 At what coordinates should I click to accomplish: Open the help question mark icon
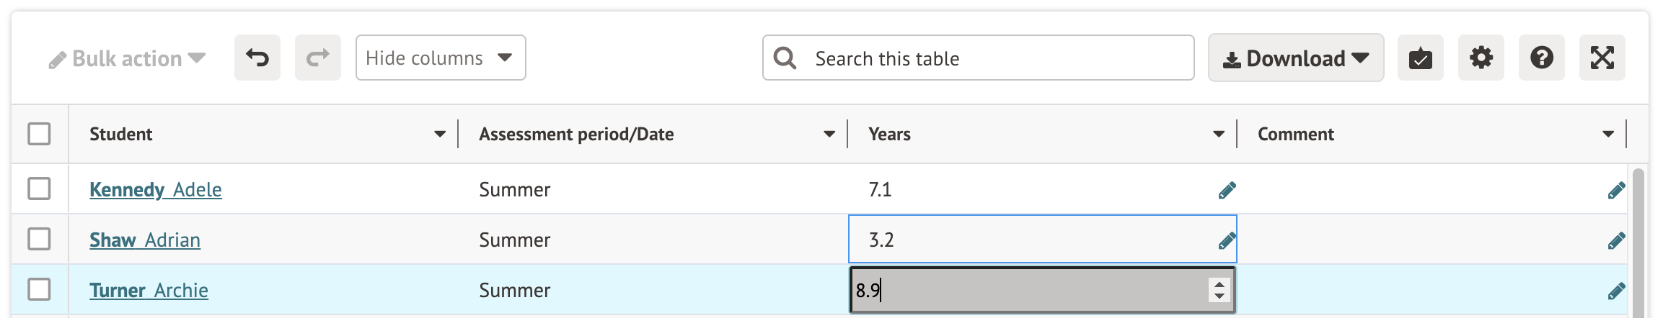click(x=1541, y=58)
